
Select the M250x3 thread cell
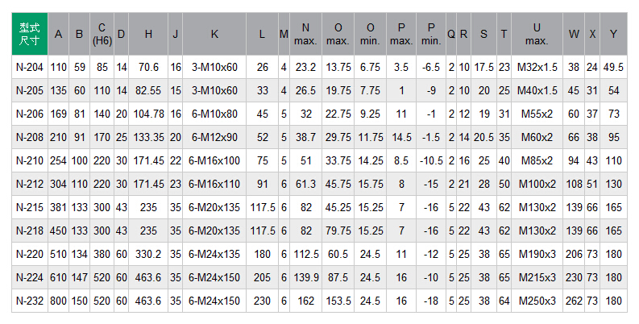[537, 301]
